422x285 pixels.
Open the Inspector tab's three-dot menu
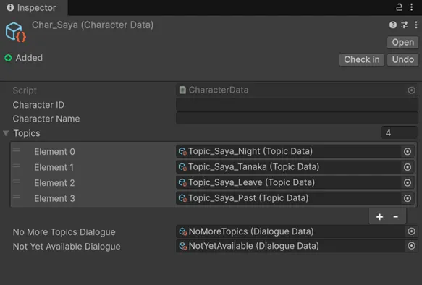pos(411,7)
